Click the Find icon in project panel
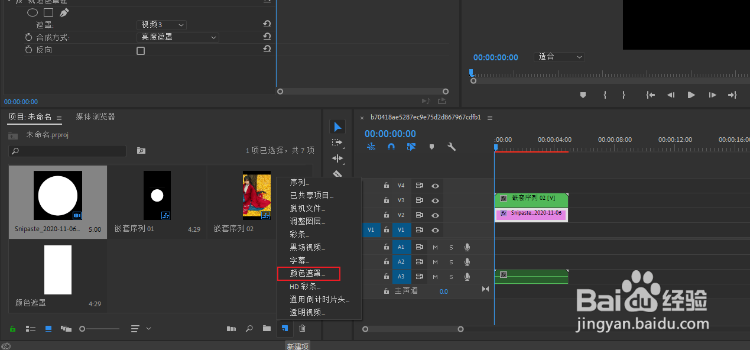 coord(249,328)
